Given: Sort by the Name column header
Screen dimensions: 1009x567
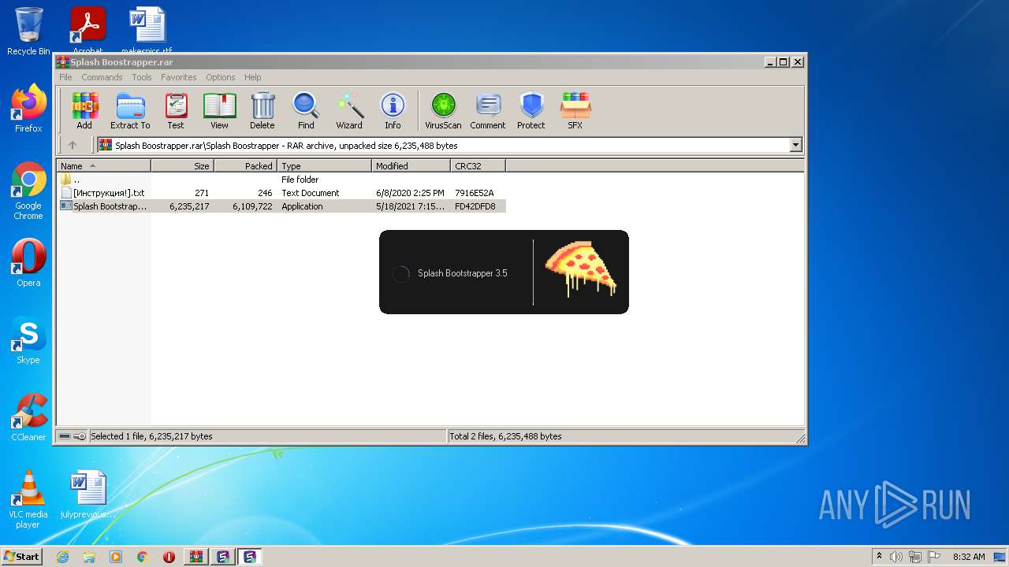Looking at the screenshot, I should pyautogui.click(x=104, y=166).
